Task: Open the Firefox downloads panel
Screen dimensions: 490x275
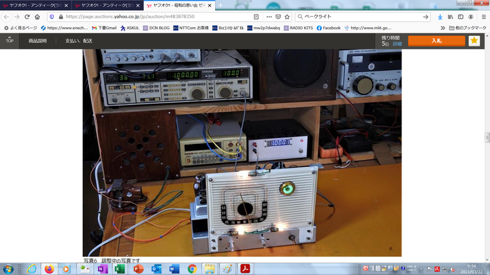Action: (x=440, y=16)
